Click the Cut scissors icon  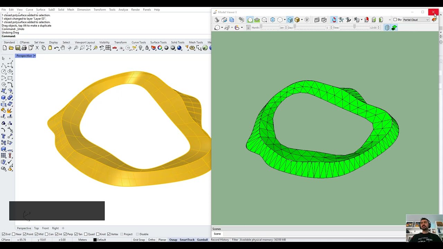(37, 48)
